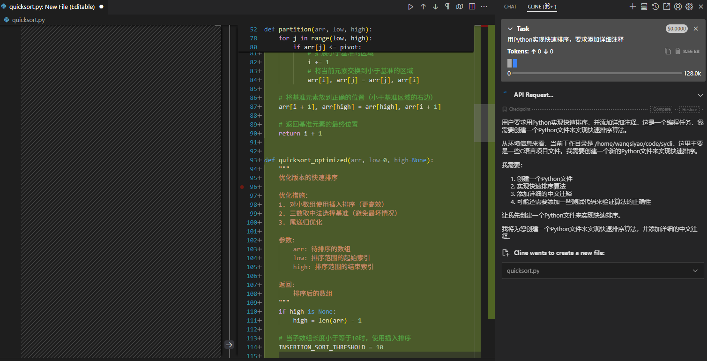Collapse the Task header chevron

[510, 29]
